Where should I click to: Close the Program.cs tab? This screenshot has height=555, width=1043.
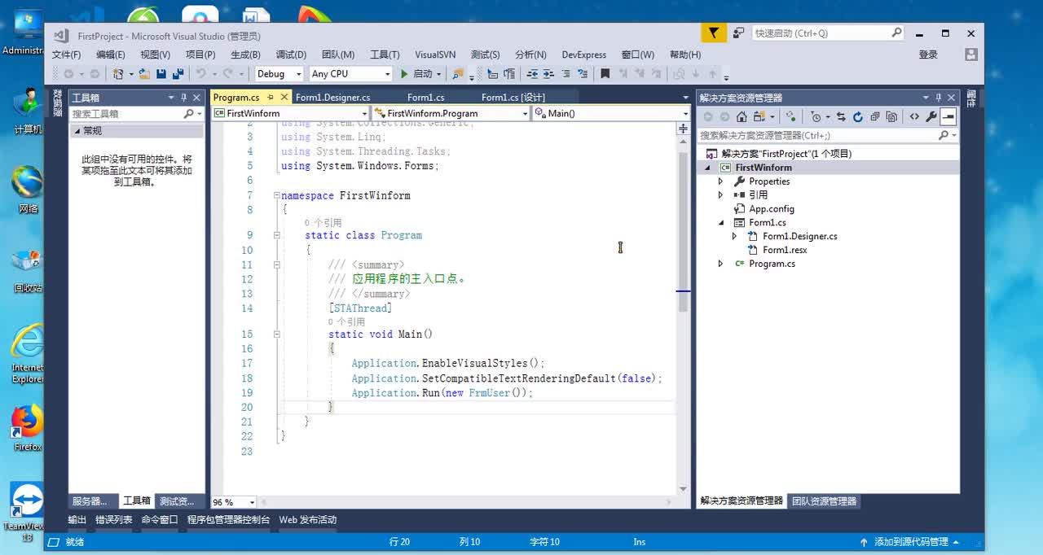(x=284, y=97)
